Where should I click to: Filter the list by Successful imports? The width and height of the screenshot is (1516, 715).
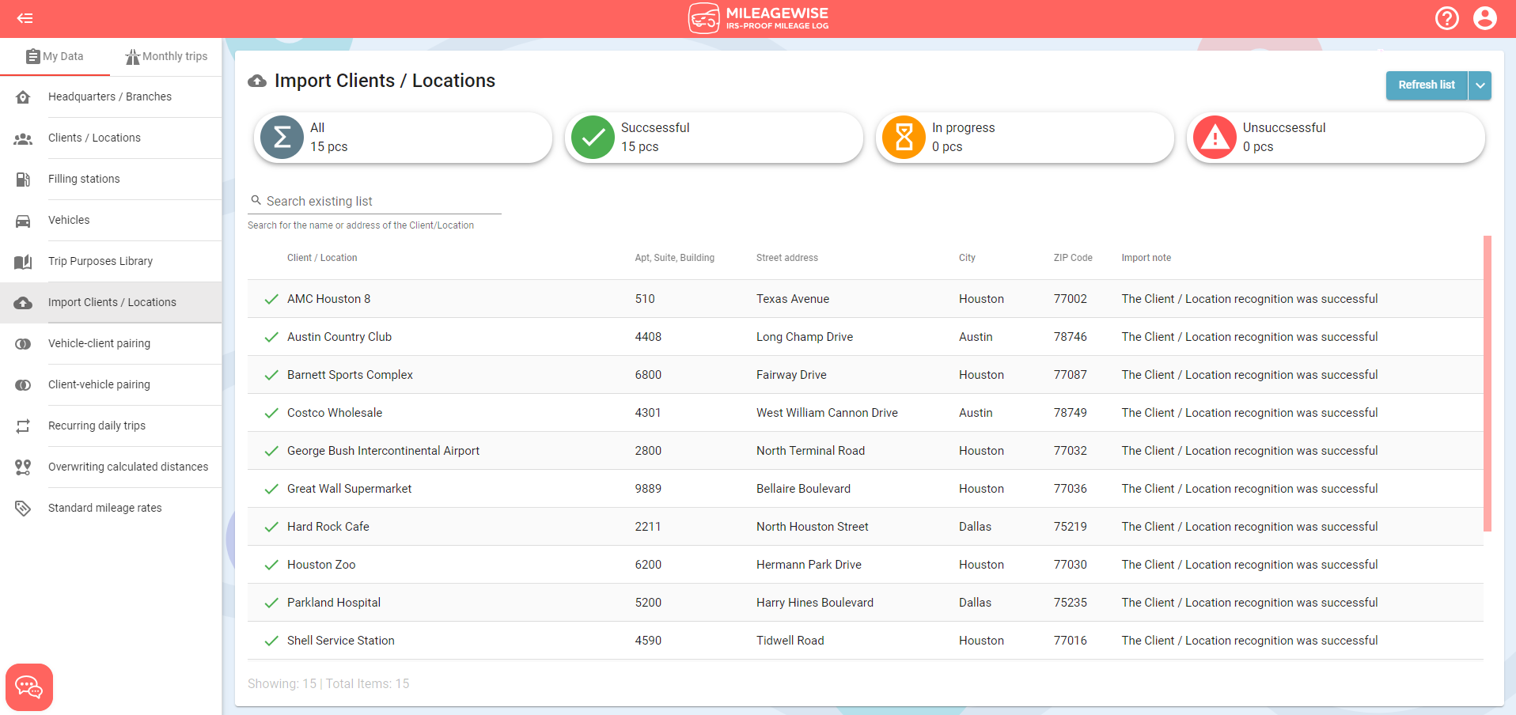coord(713,137)
